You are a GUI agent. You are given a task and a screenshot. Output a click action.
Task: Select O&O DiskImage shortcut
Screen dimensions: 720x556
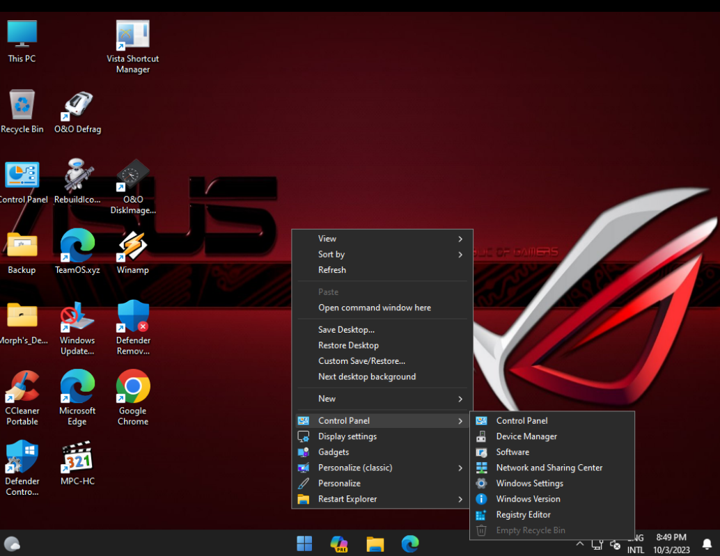point(133,186)
